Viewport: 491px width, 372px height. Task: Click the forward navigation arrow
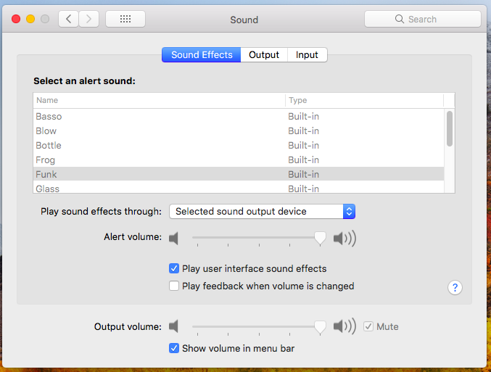88,20
